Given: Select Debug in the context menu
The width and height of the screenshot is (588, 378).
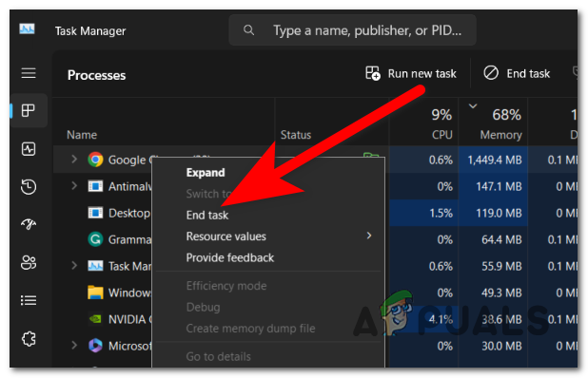Looking at the screenshot, I should pyautogui.click(x=268, y=308).
